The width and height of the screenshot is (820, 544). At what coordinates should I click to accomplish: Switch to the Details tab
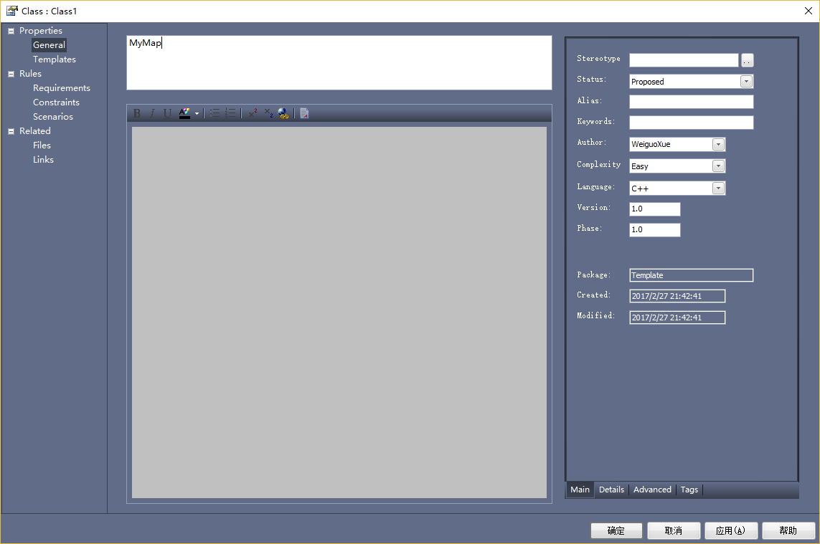611,490
